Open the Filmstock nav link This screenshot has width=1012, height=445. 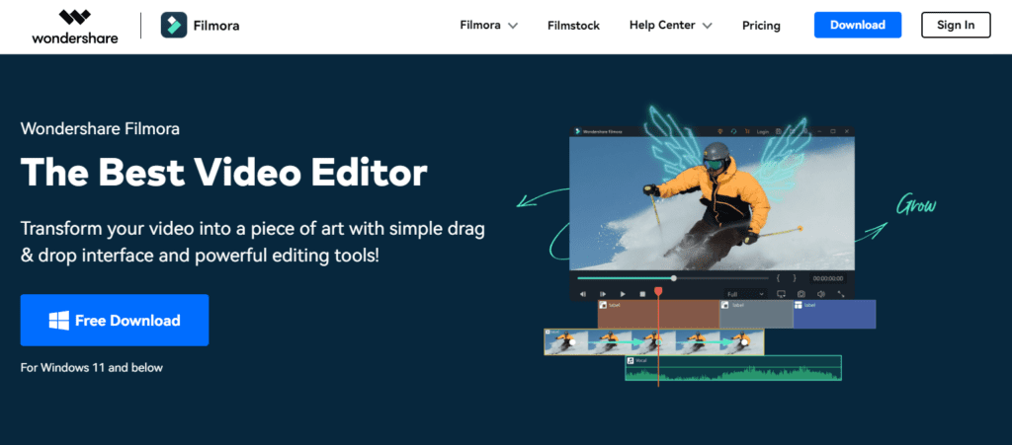pos(573,26)
